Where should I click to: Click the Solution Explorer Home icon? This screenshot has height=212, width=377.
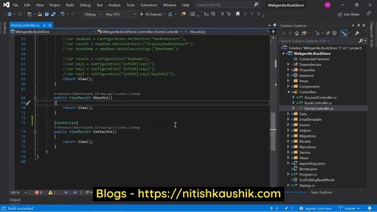[297, 33]
